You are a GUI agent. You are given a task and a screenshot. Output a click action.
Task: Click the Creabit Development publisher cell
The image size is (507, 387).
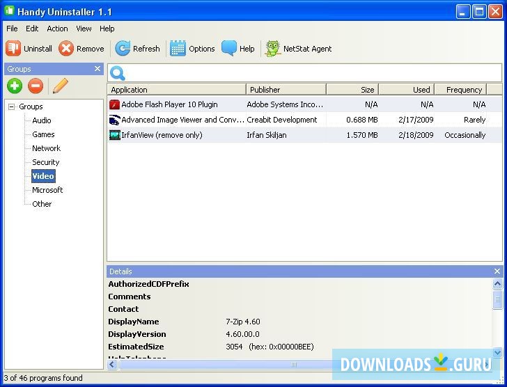coord(282,120)
